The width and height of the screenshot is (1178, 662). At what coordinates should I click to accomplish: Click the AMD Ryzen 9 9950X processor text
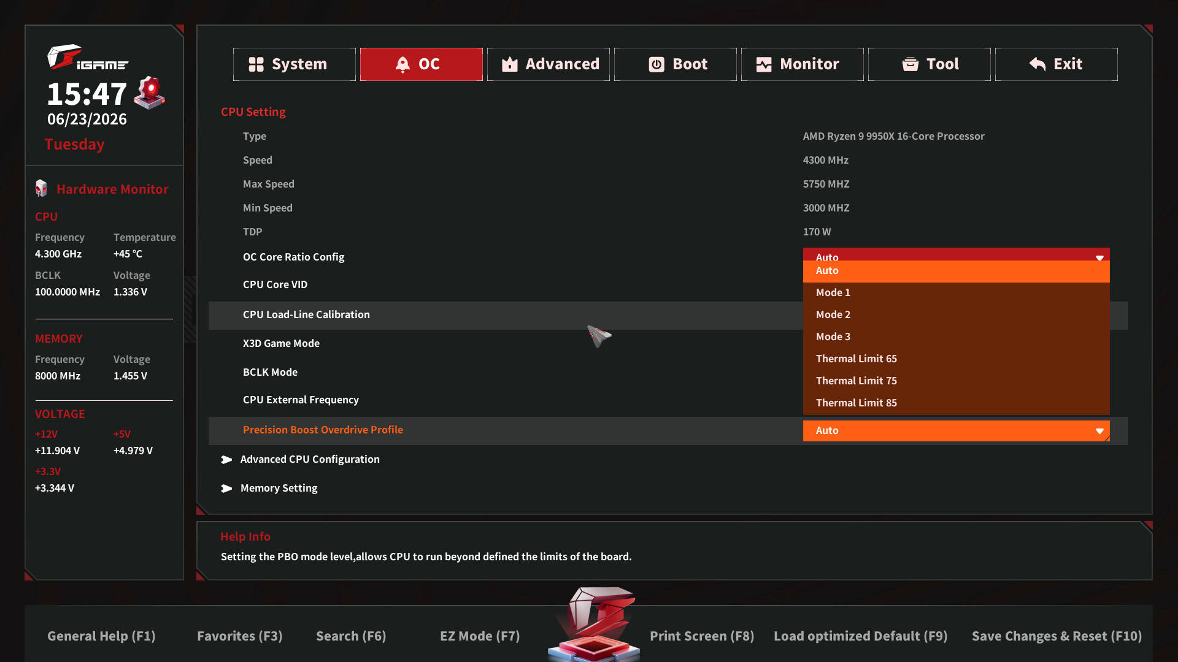pos(894,137)
